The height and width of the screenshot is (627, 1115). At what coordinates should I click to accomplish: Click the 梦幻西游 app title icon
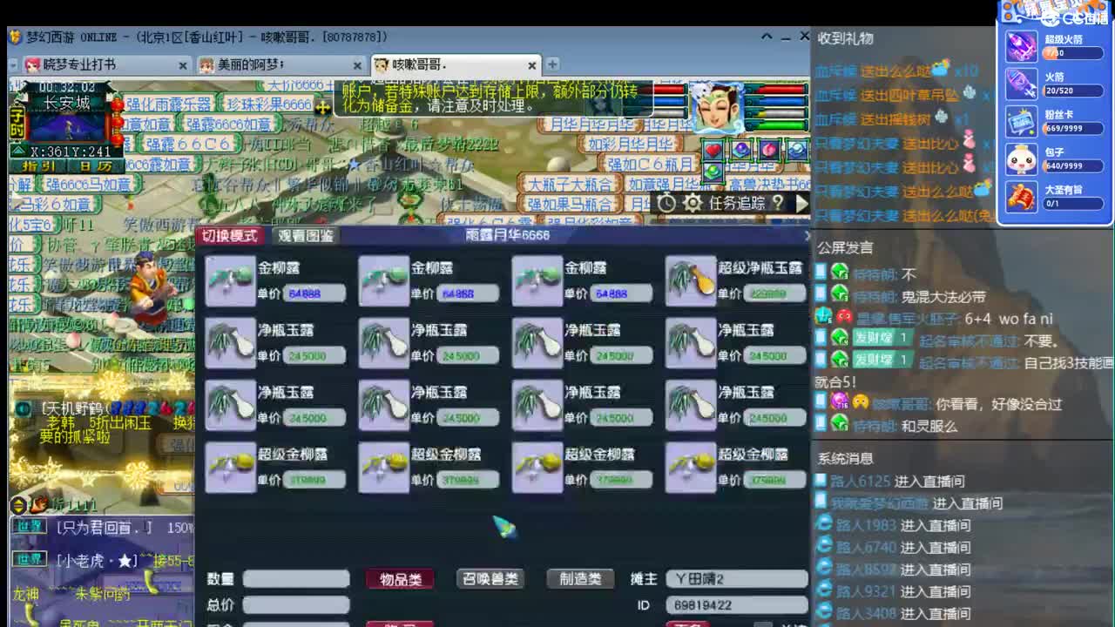click(x=16, y=37)
